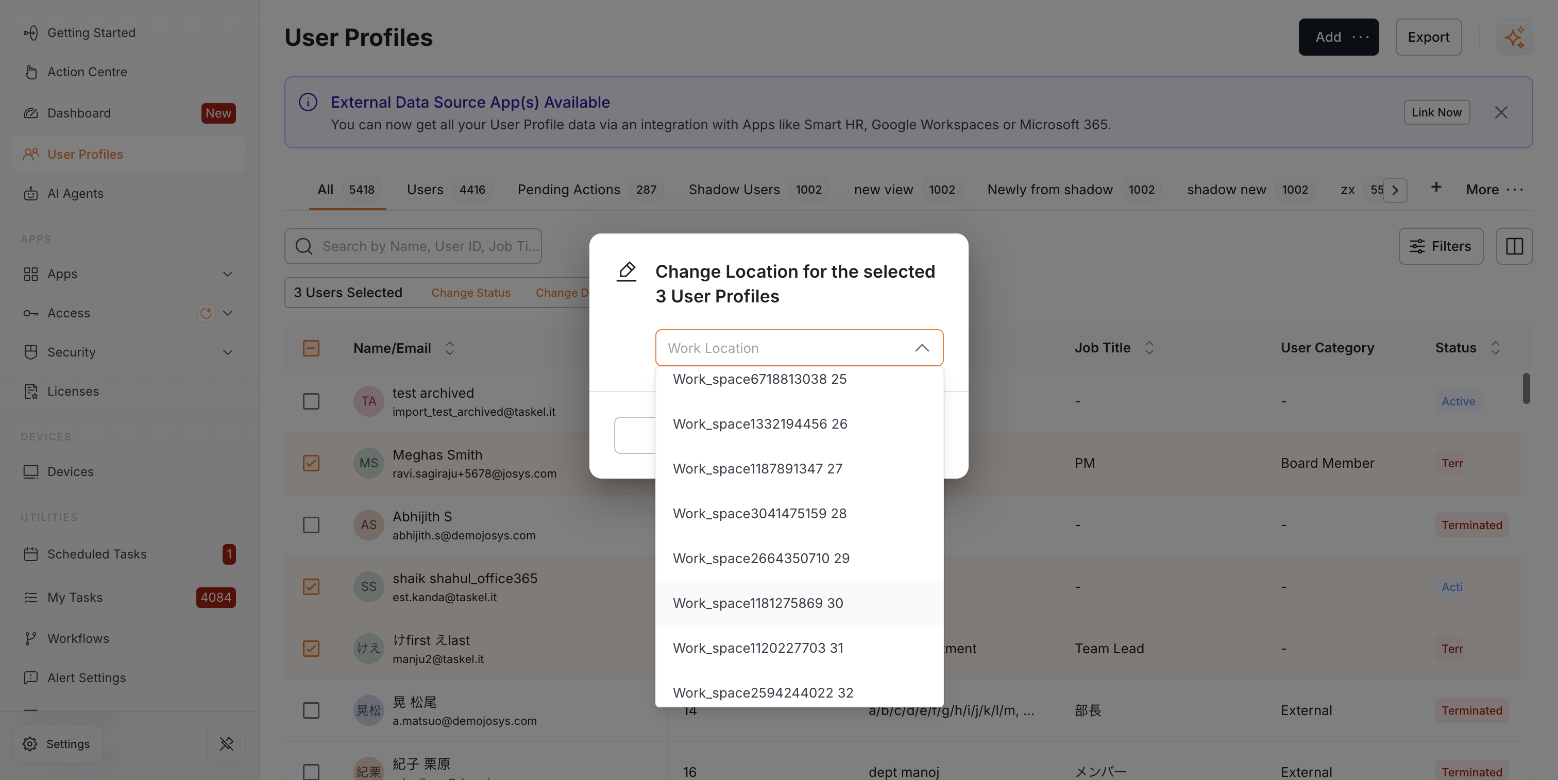
Task: Sort by Job Title column arrows
Action: tap(1149, 348)
